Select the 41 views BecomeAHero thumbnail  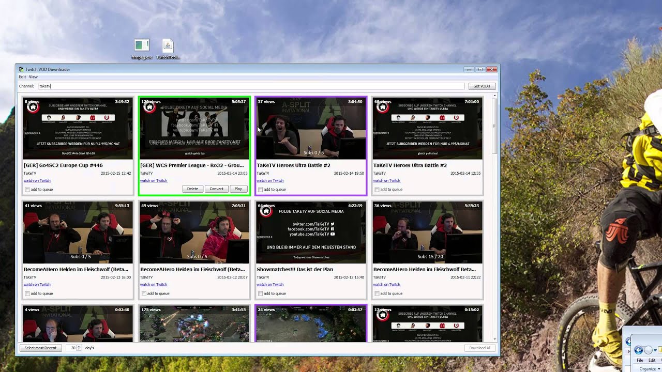78,233
